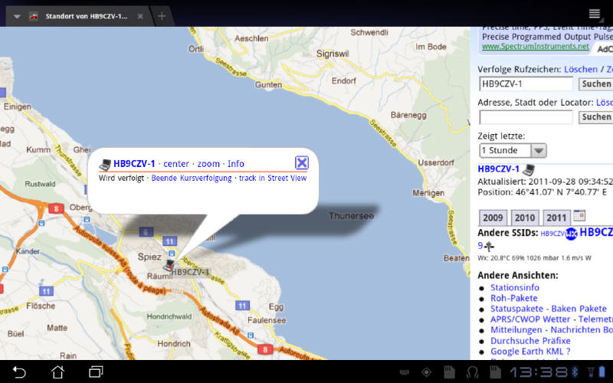Visit www.SpectrumInstruments.net ad link
613x383 pixels.
coord(536,47)
